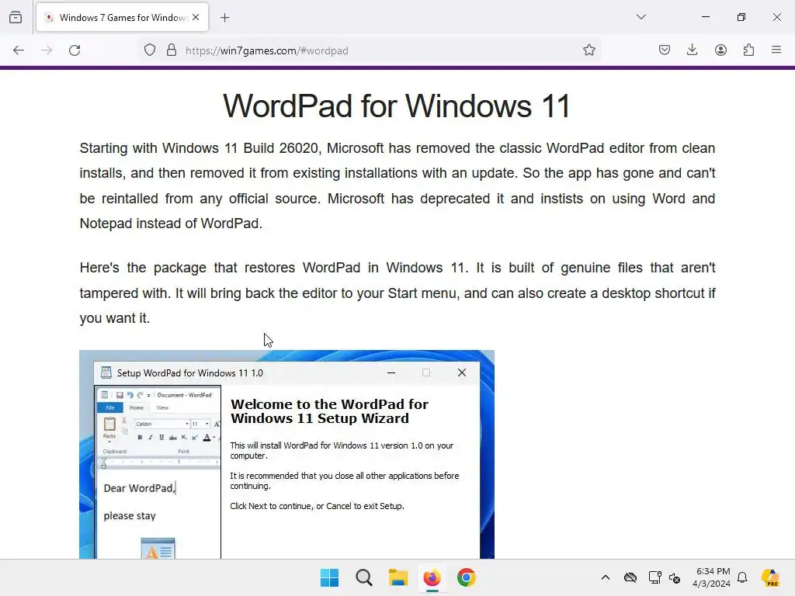Open the Extensions menu
This screenshot has height=596, width=795.
pyautogui.click(x=748, y=50)
